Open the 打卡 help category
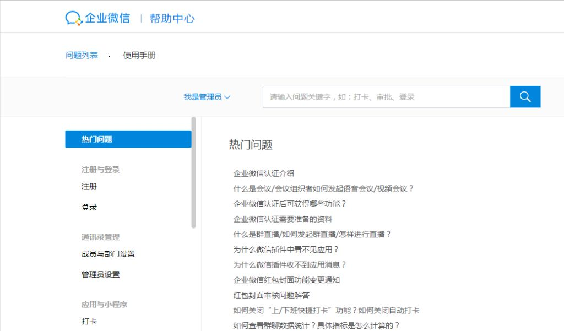Screen dimensions: 564x331 pos(89,321)
